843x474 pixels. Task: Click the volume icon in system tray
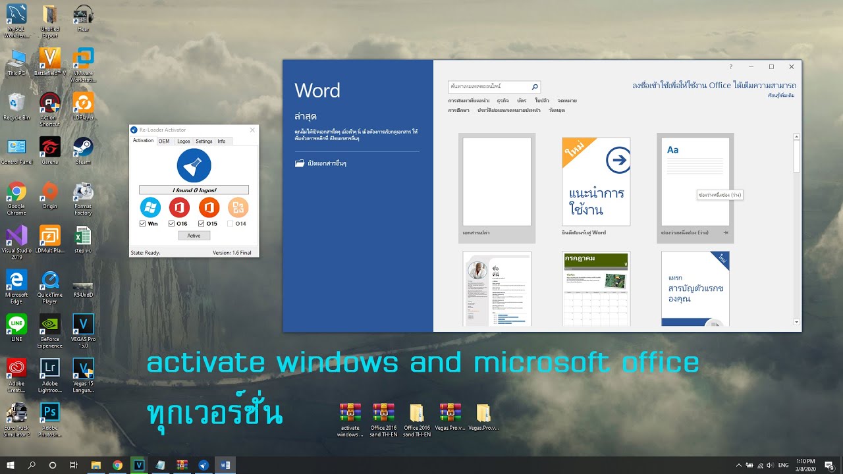[x=771, y=465]
